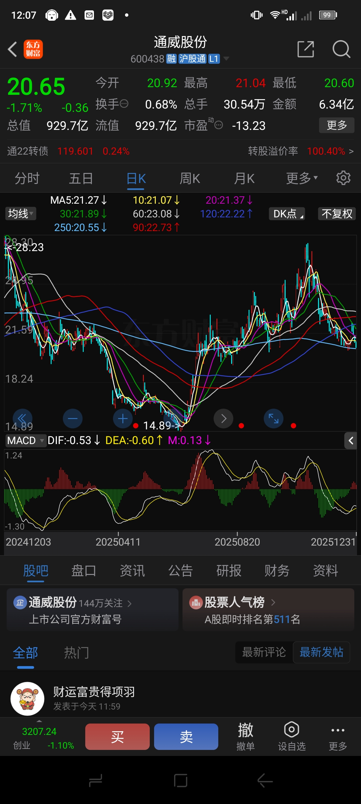Show 热门 posts tab
The image size is (361, 804).
(77, 653)
